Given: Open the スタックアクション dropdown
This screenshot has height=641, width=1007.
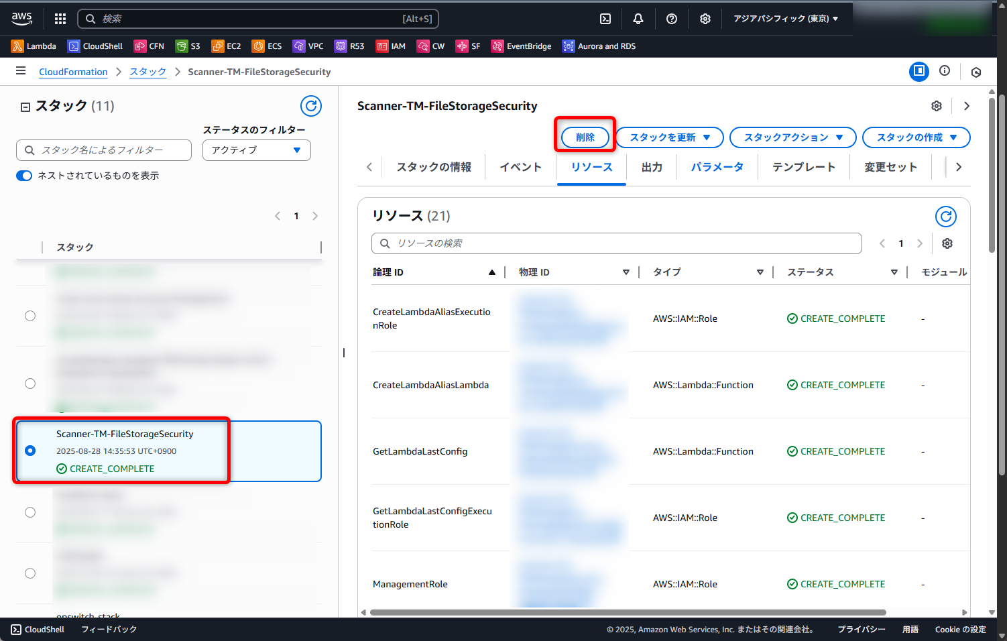Looking at the screenshot, I should 793,137.
